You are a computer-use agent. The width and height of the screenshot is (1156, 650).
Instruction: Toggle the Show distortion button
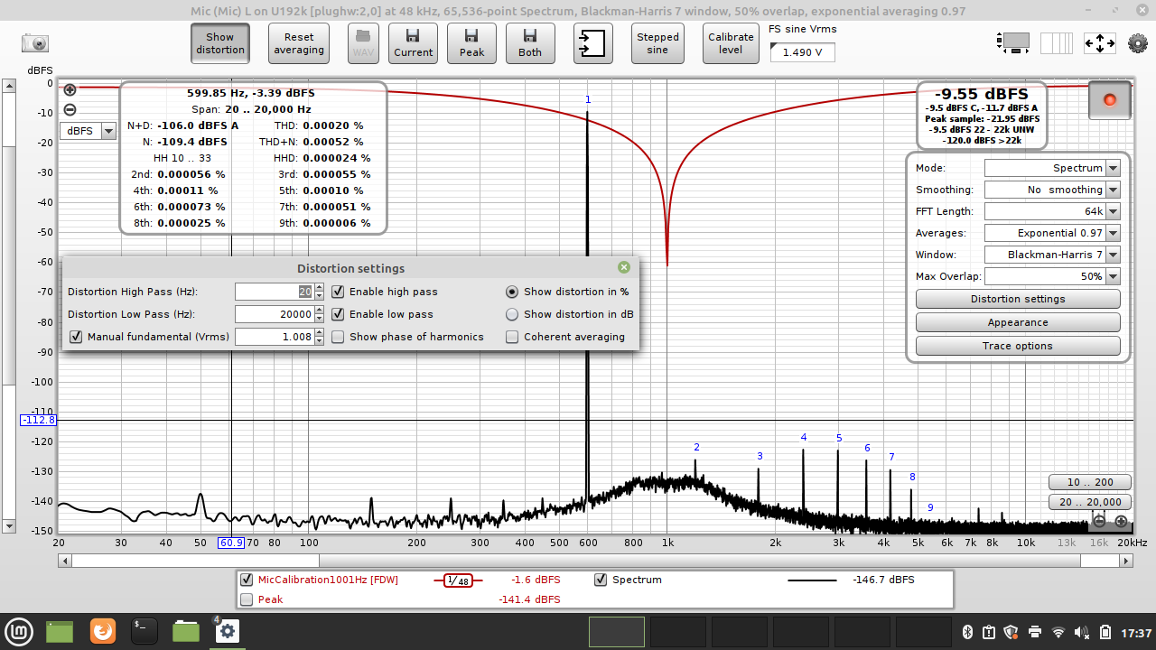click(x=219, y=43)
